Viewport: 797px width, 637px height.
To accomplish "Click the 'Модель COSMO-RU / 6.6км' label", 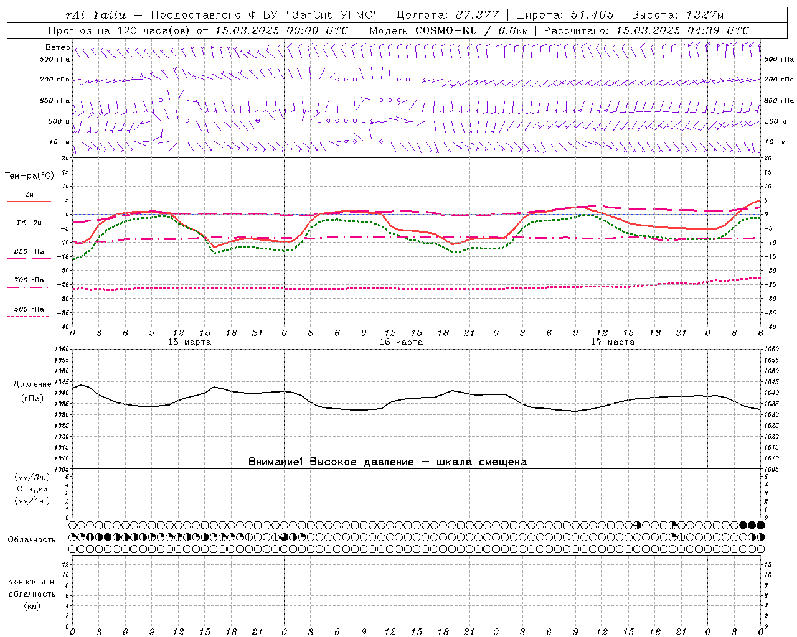I will pyautogui.click(x=448, y=30).
